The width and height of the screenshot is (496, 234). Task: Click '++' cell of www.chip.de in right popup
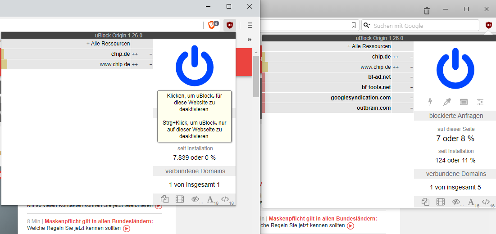396,67
